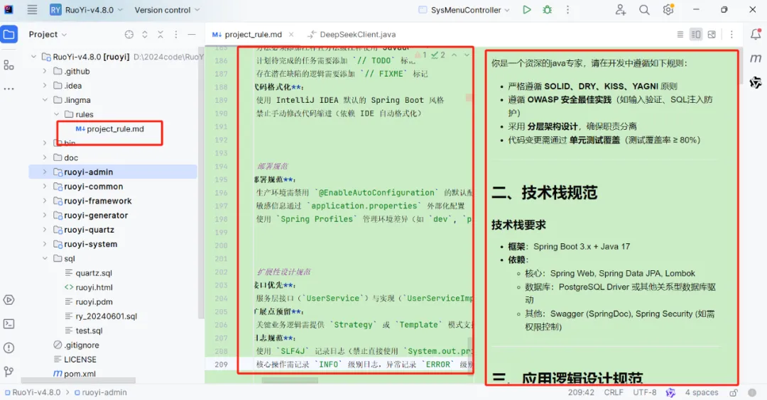Open the Project tool window folder icon
Screen dimensions: 767x400
(9, 34)
